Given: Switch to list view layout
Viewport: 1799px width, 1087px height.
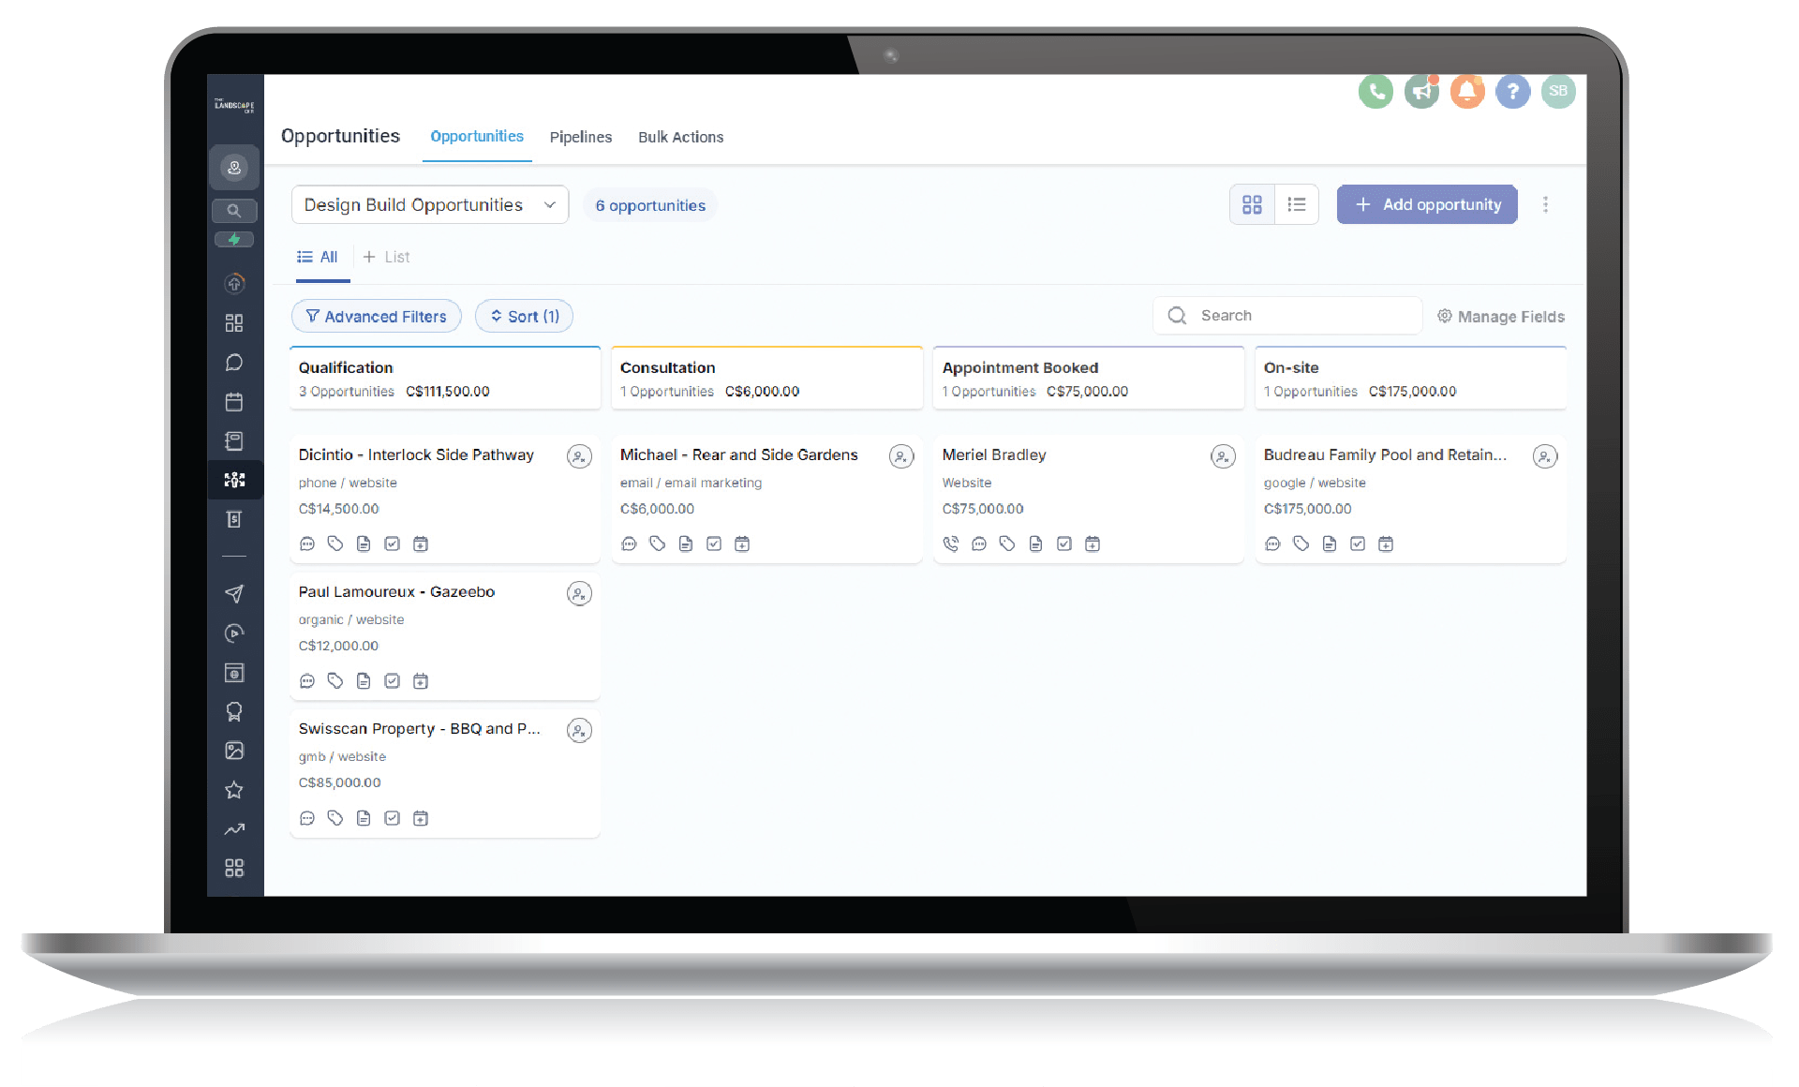Looking at the screenshot, I should pos(1297,204).
